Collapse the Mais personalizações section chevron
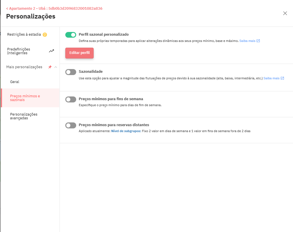 click(x=56, y=67)
